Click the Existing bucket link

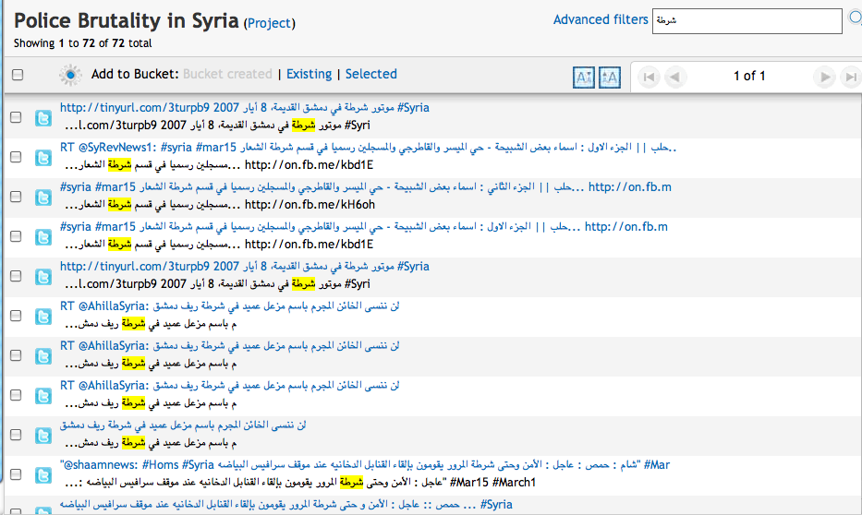[x=309, y=74]
